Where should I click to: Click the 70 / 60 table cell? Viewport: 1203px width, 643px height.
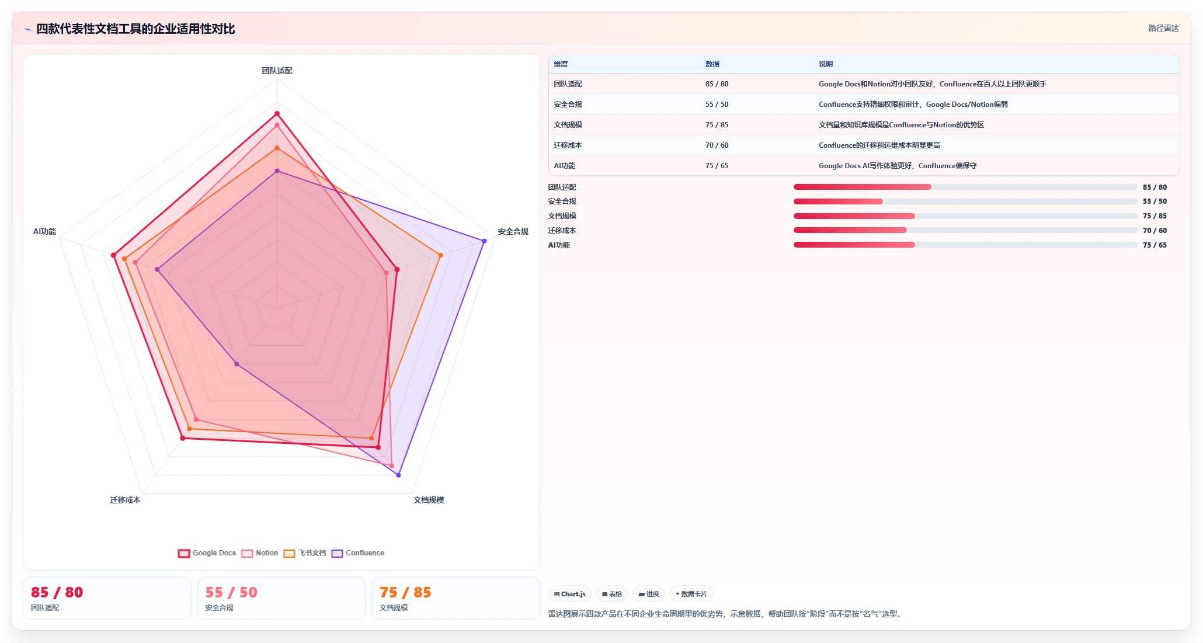pyautogui.click(x=717, y=145)
